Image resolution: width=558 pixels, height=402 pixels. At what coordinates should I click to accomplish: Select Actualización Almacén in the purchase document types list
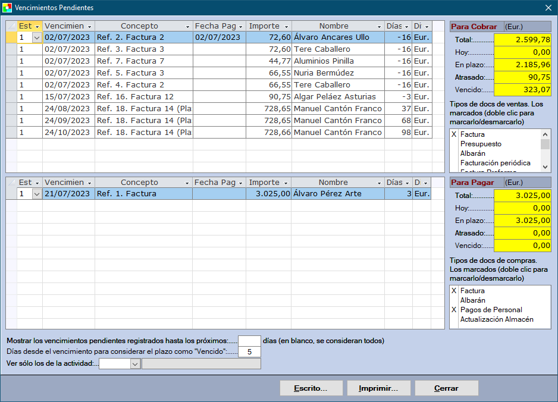(x=497, y=319)
